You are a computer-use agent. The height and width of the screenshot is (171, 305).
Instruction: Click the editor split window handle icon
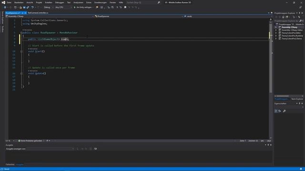tap(271, 19)
